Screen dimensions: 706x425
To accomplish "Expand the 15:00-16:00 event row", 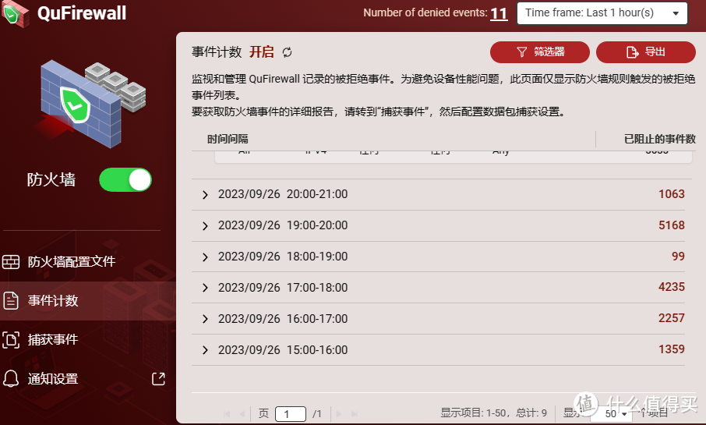I will (x=205, y=349).
